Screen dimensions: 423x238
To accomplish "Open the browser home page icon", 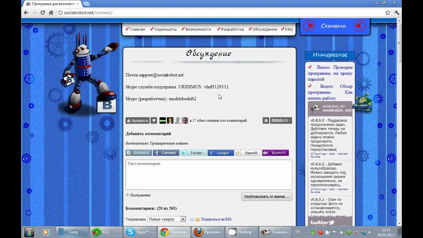I will coord(51,13).
